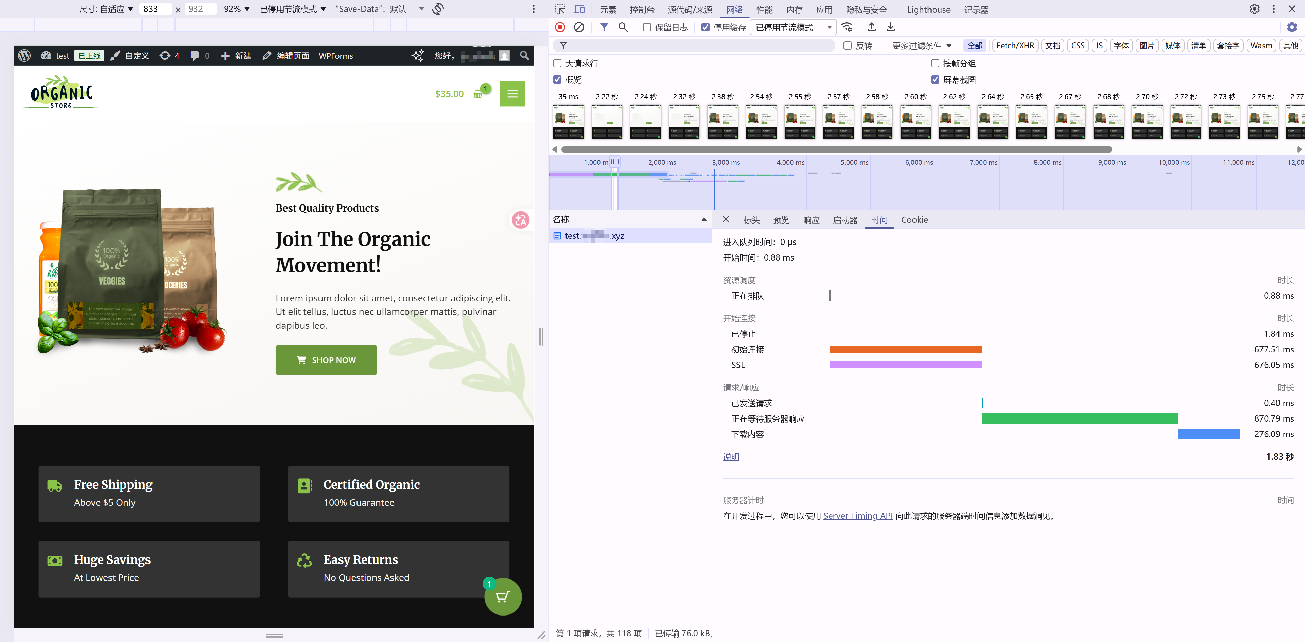Viewport: 1305px width, 642px height.
Task: Uncheck the 停用缓存 checkbox
Action: (705, 27)
